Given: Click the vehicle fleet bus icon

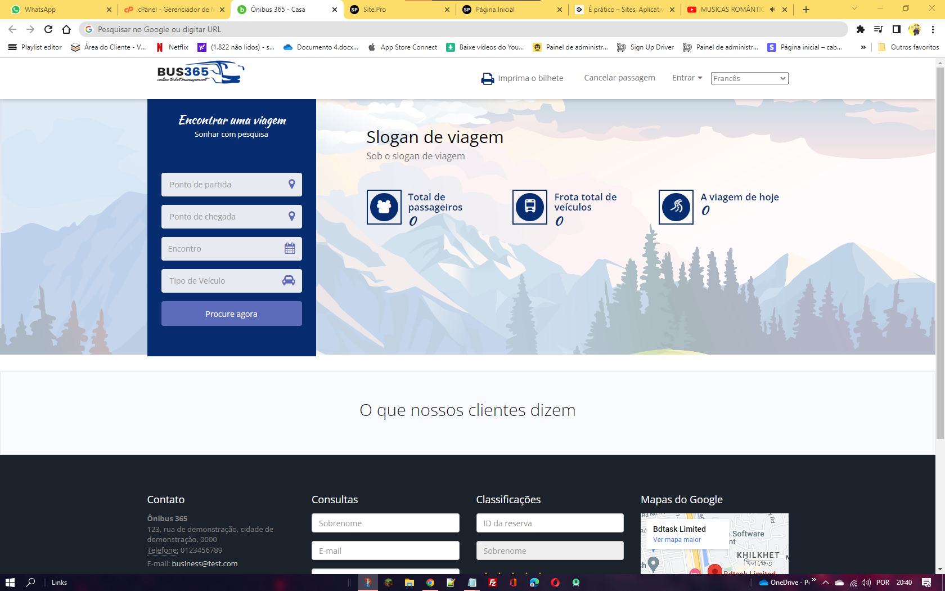Looking at the screenshot, I should point(530,207).
